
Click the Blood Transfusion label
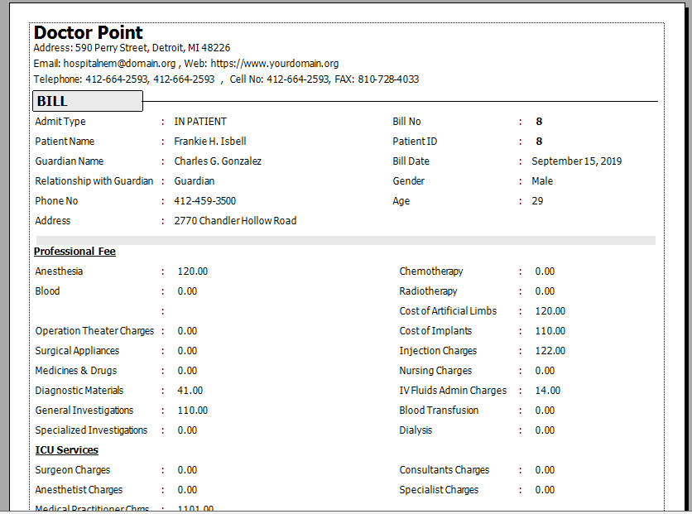pos(439,411)
